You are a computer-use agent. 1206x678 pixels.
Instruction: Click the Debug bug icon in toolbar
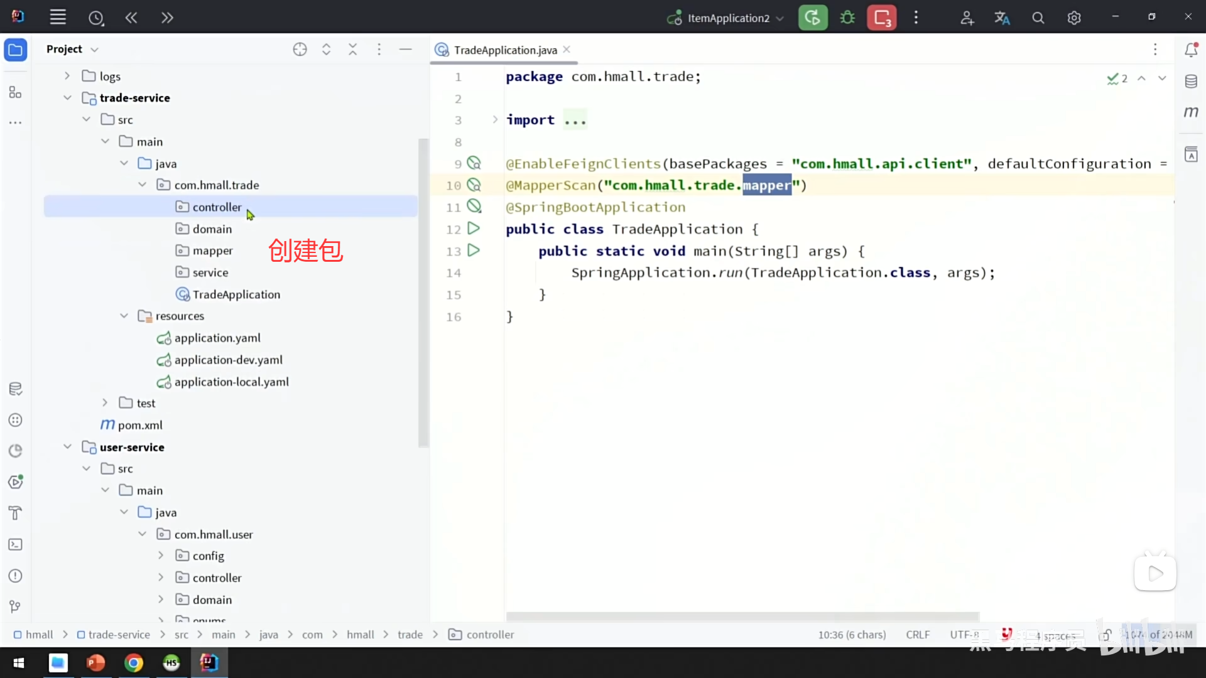tap(847, 18)
